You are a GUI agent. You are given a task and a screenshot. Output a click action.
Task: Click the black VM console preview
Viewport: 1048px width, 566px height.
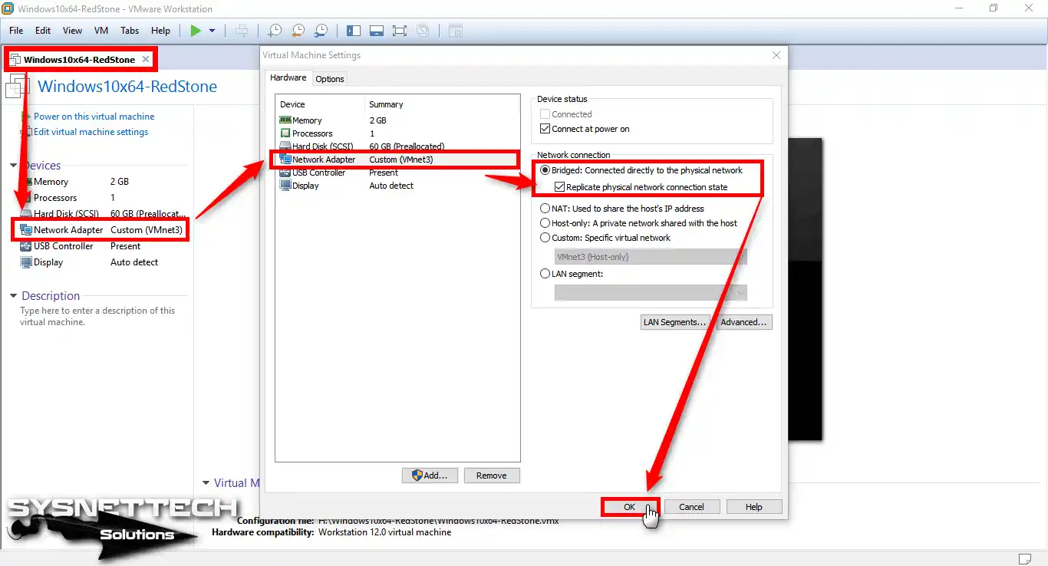coord(804,289)
